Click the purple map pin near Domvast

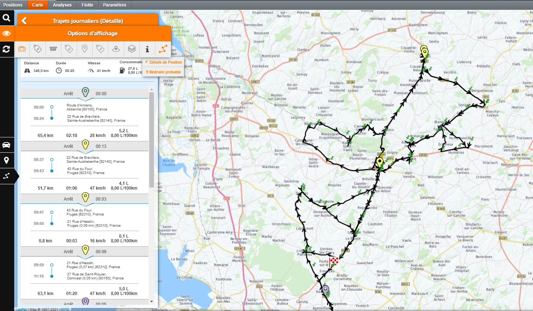(326, 290)
